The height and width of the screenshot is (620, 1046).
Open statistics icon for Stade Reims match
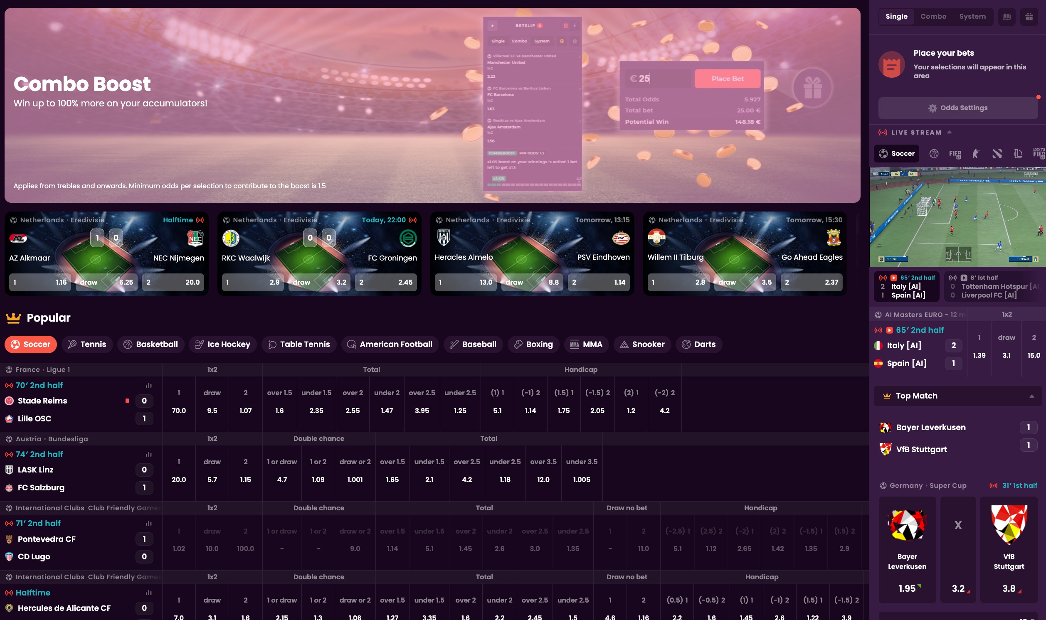pos(148,385)
